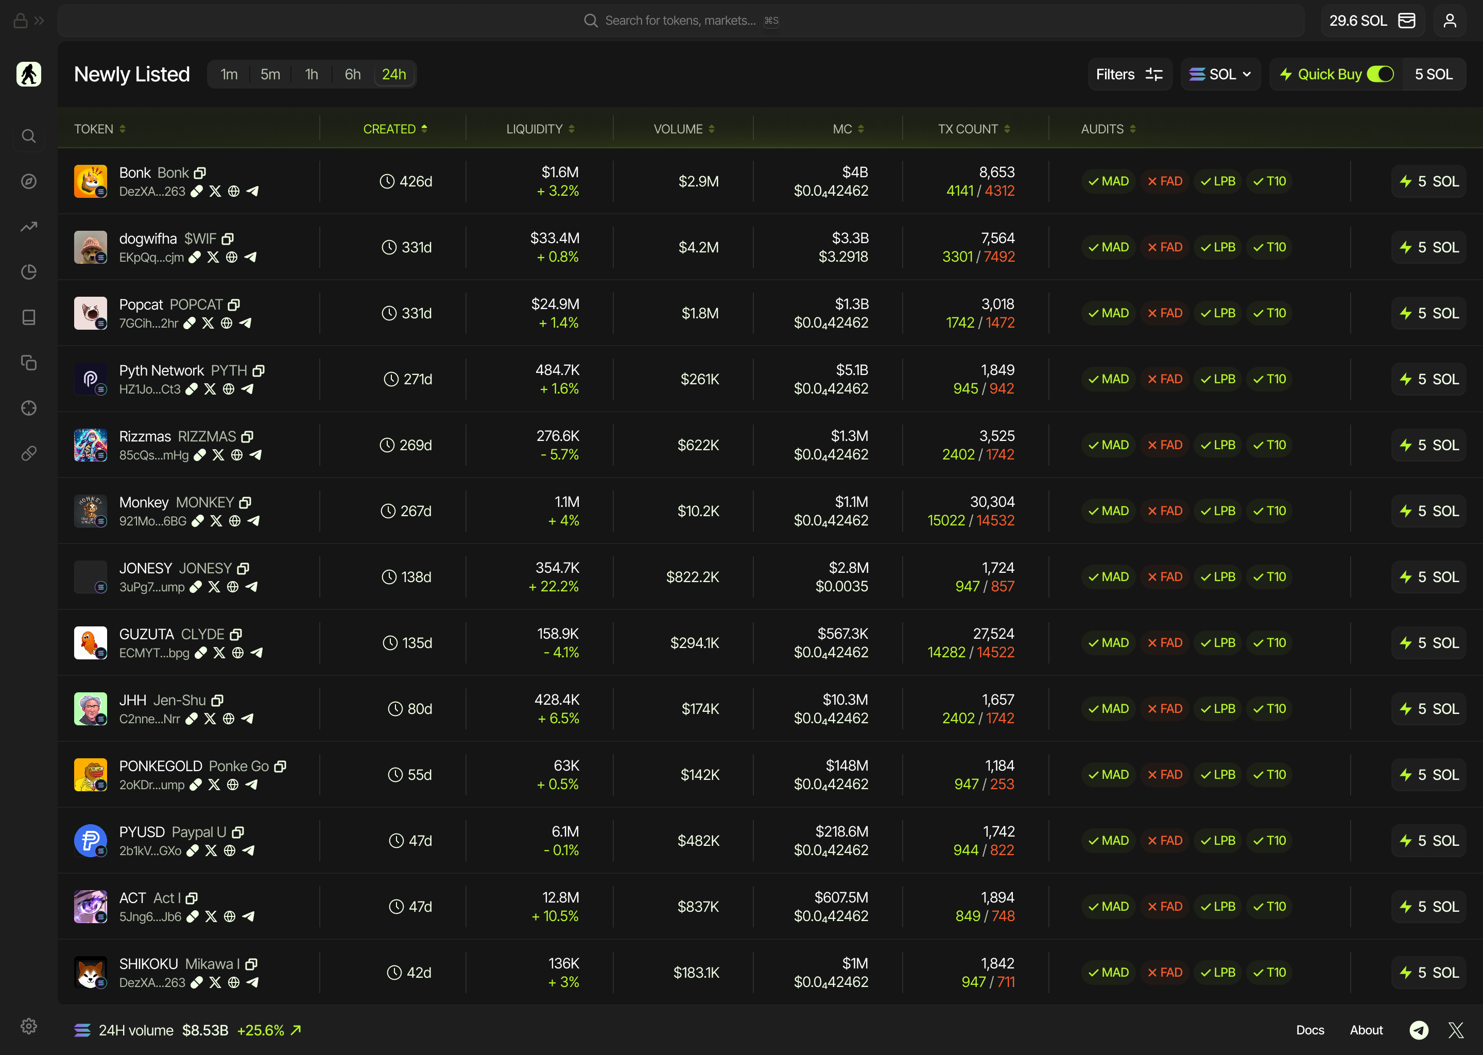Image resolution: width=1483 pixels, height=1055 pixels.
Task: Click the settings gear in sidebar
Action: point(28,1026)
